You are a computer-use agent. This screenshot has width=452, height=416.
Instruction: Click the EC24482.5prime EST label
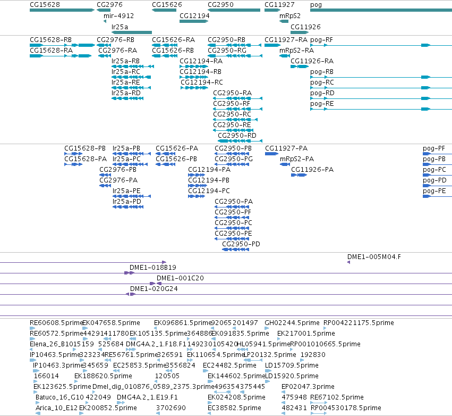[x=229, y=365]
